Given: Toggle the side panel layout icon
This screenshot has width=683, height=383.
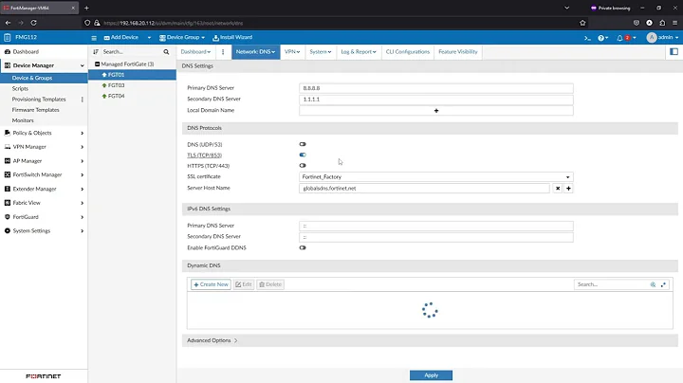Looking at the screenshot, I should (x=674, y=52).
